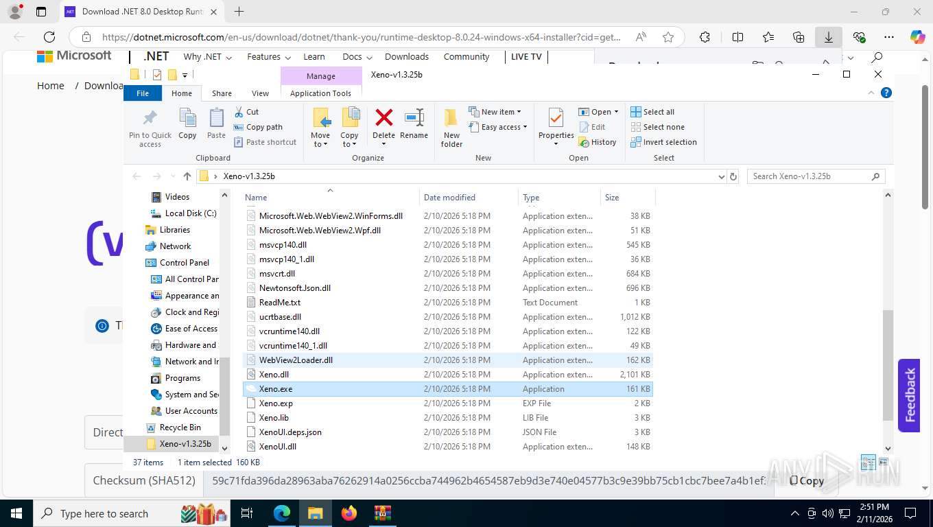Expand Why .NET menu on webpage
The width and height of the screenshot is (933, 527).
click(x=208, y=57)
